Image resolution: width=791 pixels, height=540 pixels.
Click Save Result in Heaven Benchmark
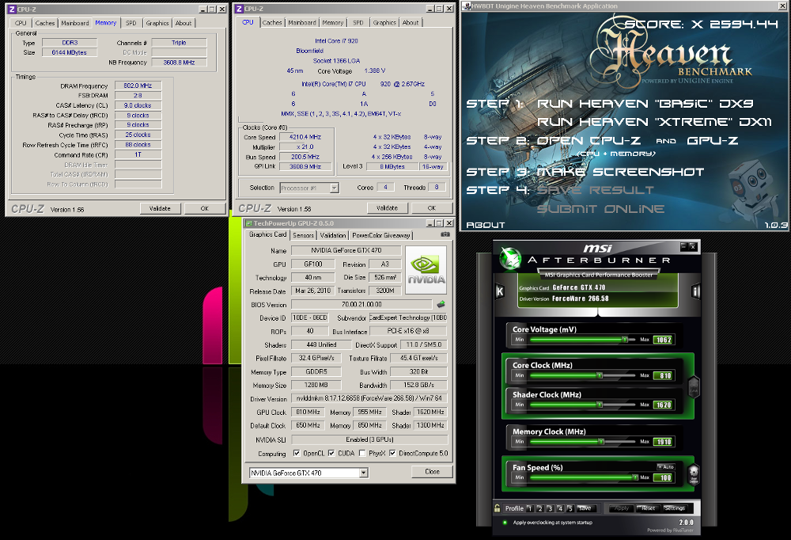click(x=595, y=190)
